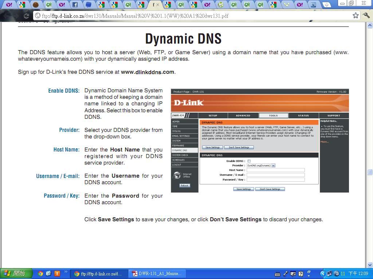Open the Chrome wrench settings menu
The image size is (373, 279).
click(366, 16)
